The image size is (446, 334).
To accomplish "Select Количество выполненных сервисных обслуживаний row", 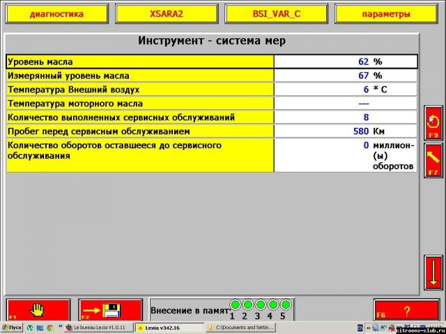I will click(x=212, y=118).
